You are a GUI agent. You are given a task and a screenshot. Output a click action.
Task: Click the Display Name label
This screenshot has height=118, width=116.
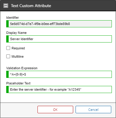(x=16, y=33)
